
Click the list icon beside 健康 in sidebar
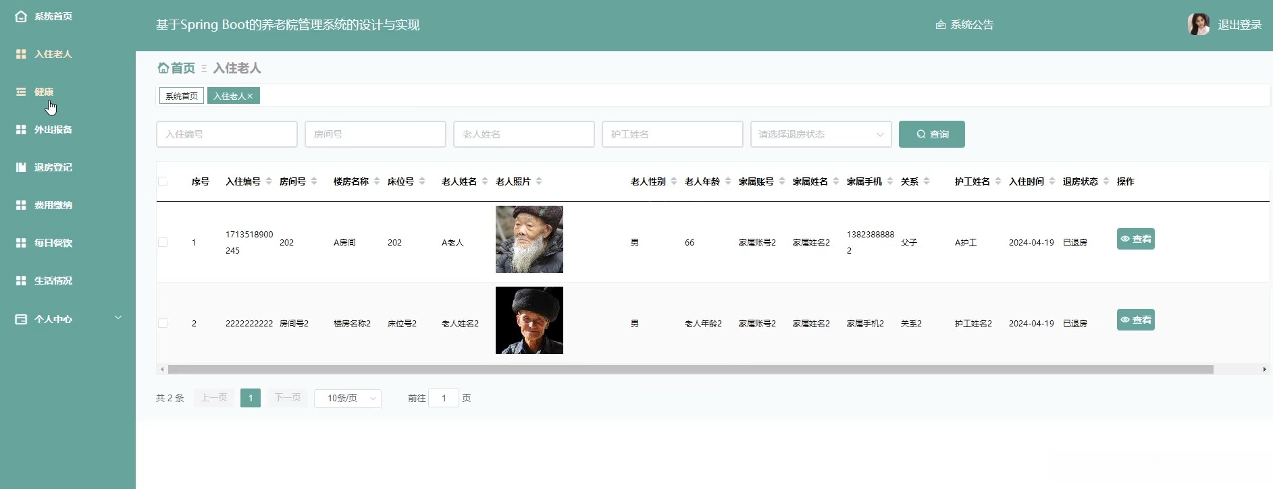pos(21,92)
